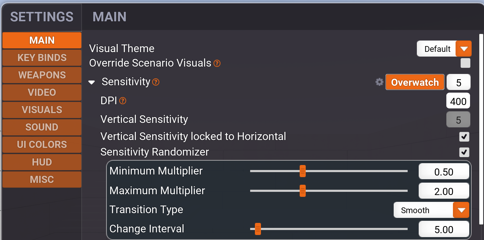Disable the Sensitivity Randomizer checkbox
484x240 pixels.
464,152
